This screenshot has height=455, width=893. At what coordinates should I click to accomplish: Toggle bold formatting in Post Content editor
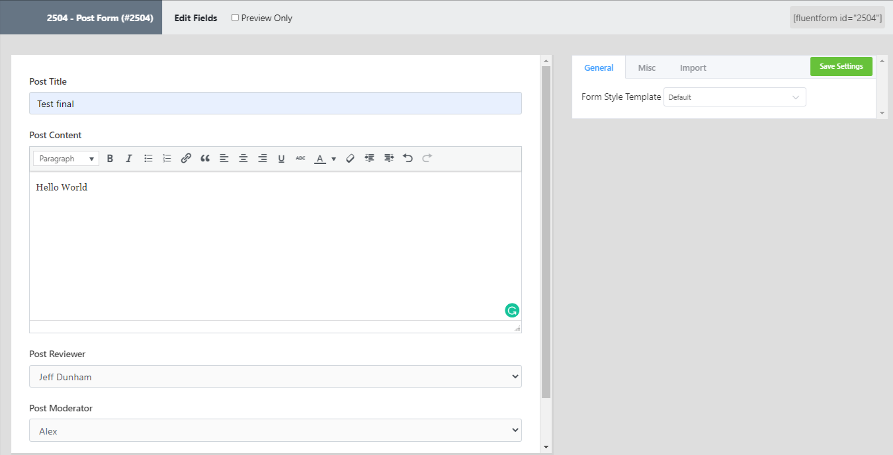click(110, 159)
